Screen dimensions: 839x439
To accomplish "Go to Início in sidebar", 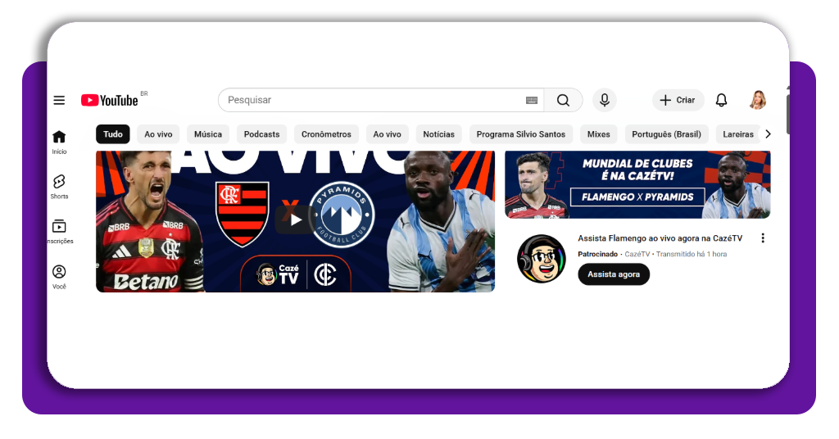I will pyautogui.click(x=59, y=143).
